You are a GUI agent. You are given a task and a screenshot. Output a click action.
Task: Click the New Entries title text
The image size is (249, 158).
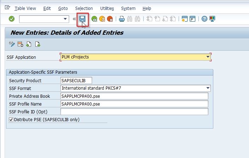[x=67, y=33]
